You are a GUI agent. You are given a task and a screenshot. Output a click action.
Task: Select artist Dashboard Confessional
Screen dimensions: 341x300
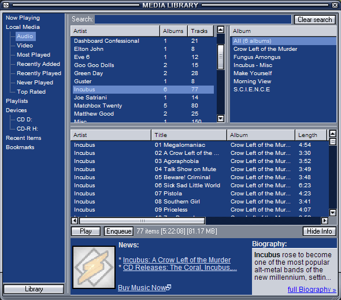[143, 41]
